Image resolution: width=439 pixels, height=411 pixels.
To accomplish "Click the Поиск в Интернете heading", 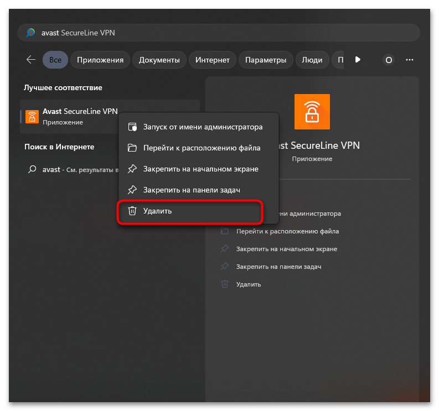I will [59, 147].
